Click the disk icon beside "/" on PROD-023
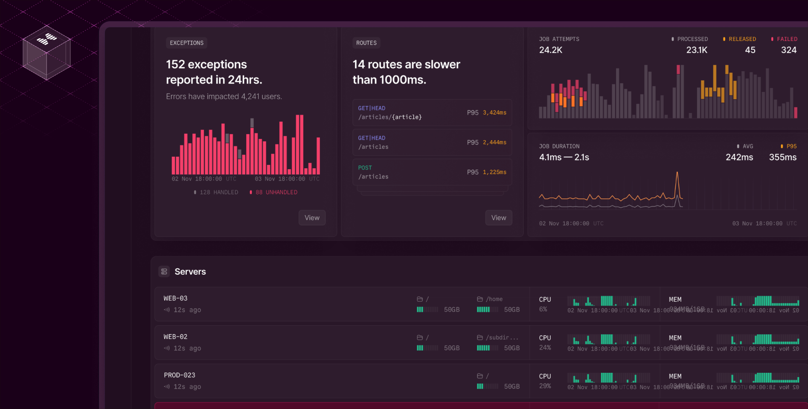The width and height of the screenshot is (808, 409). point(479,375)
